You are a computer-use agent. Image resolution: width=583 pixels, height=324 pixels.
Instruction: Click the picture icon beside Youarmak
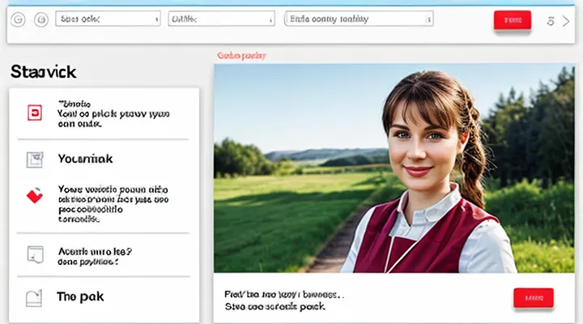click(x=34, y=159)
